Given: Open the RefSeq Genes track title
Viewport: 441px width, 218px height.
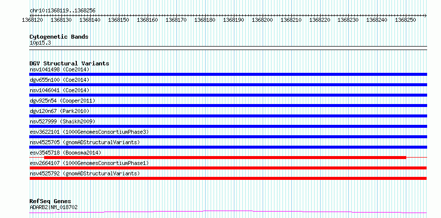Looking at the screenshot, I should click(50, 202).
